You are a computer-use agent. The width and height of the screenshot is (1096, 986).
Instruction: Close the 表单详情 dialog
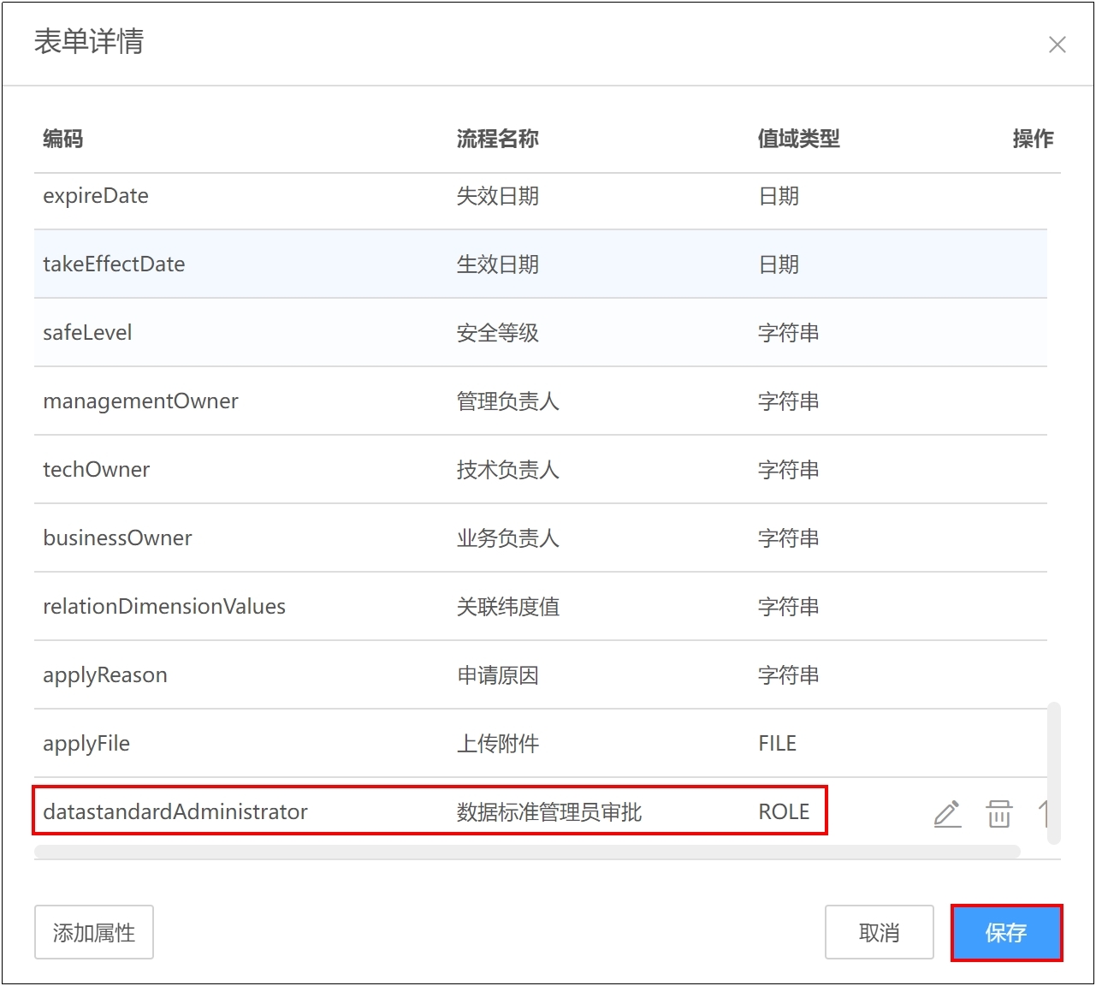point(1057,45)
